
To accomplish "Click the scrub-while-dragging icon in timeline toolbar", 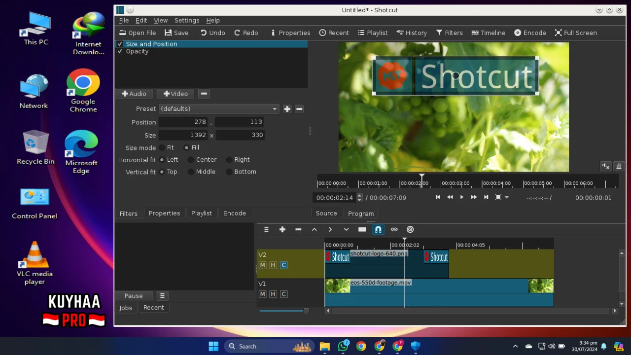I will (x=394, y=229).
